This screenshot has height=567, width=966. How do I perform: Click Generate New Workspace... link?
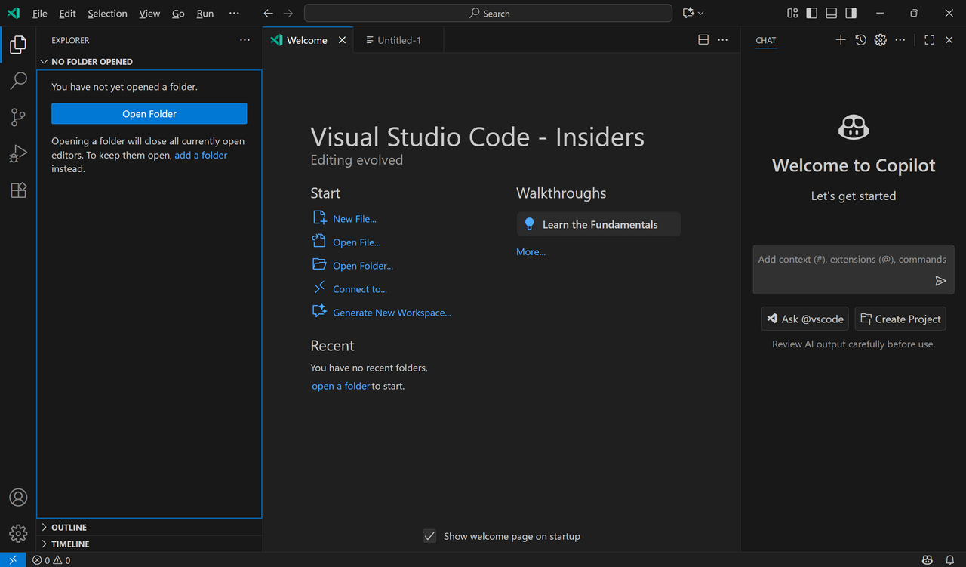click(392, 313)
